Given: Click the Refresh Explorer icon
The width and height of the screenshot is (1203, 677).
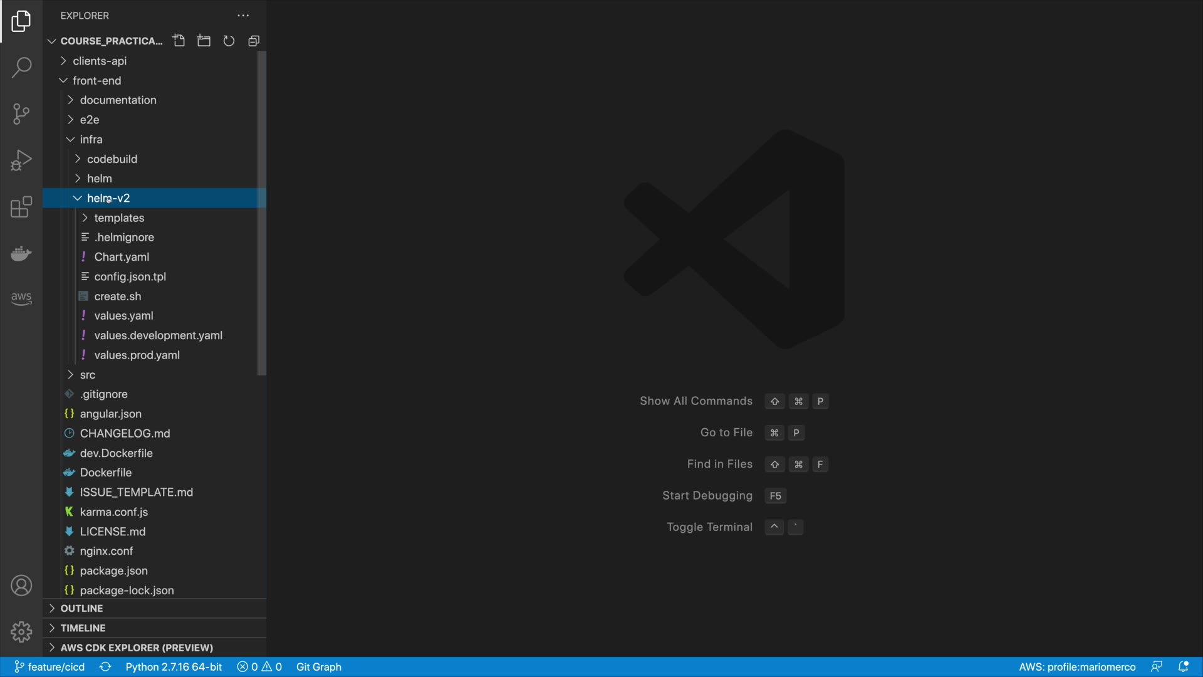Looking at the screenshot, I should point(229,41).
